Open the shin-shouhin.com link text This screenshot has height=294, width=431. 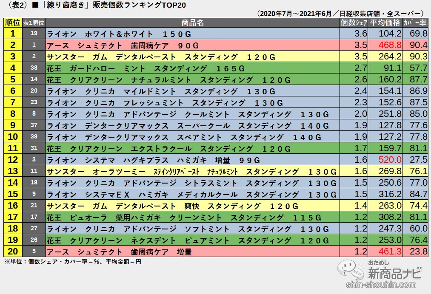coord(381,285)
